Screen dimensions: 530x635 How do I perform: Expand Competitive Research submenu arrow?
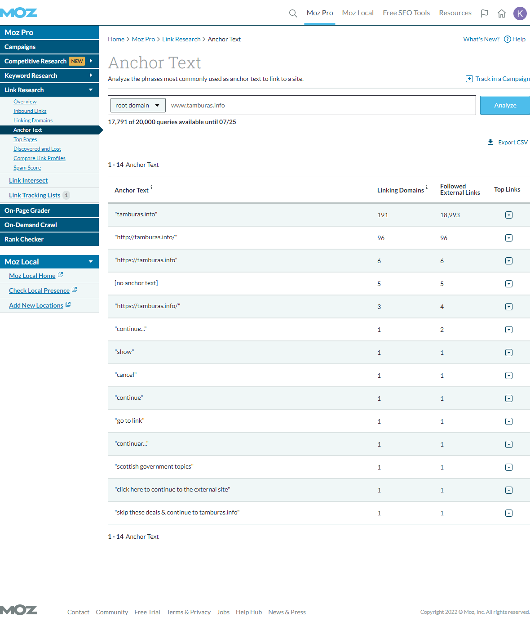tap(91, 61)
